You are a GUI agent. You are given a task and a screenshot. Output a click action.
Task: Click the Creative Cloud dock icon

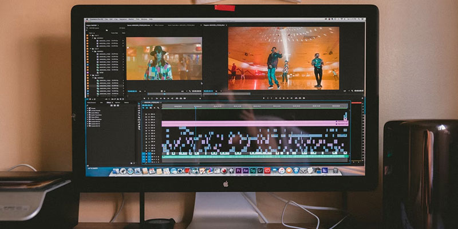[x=267, y=170]
